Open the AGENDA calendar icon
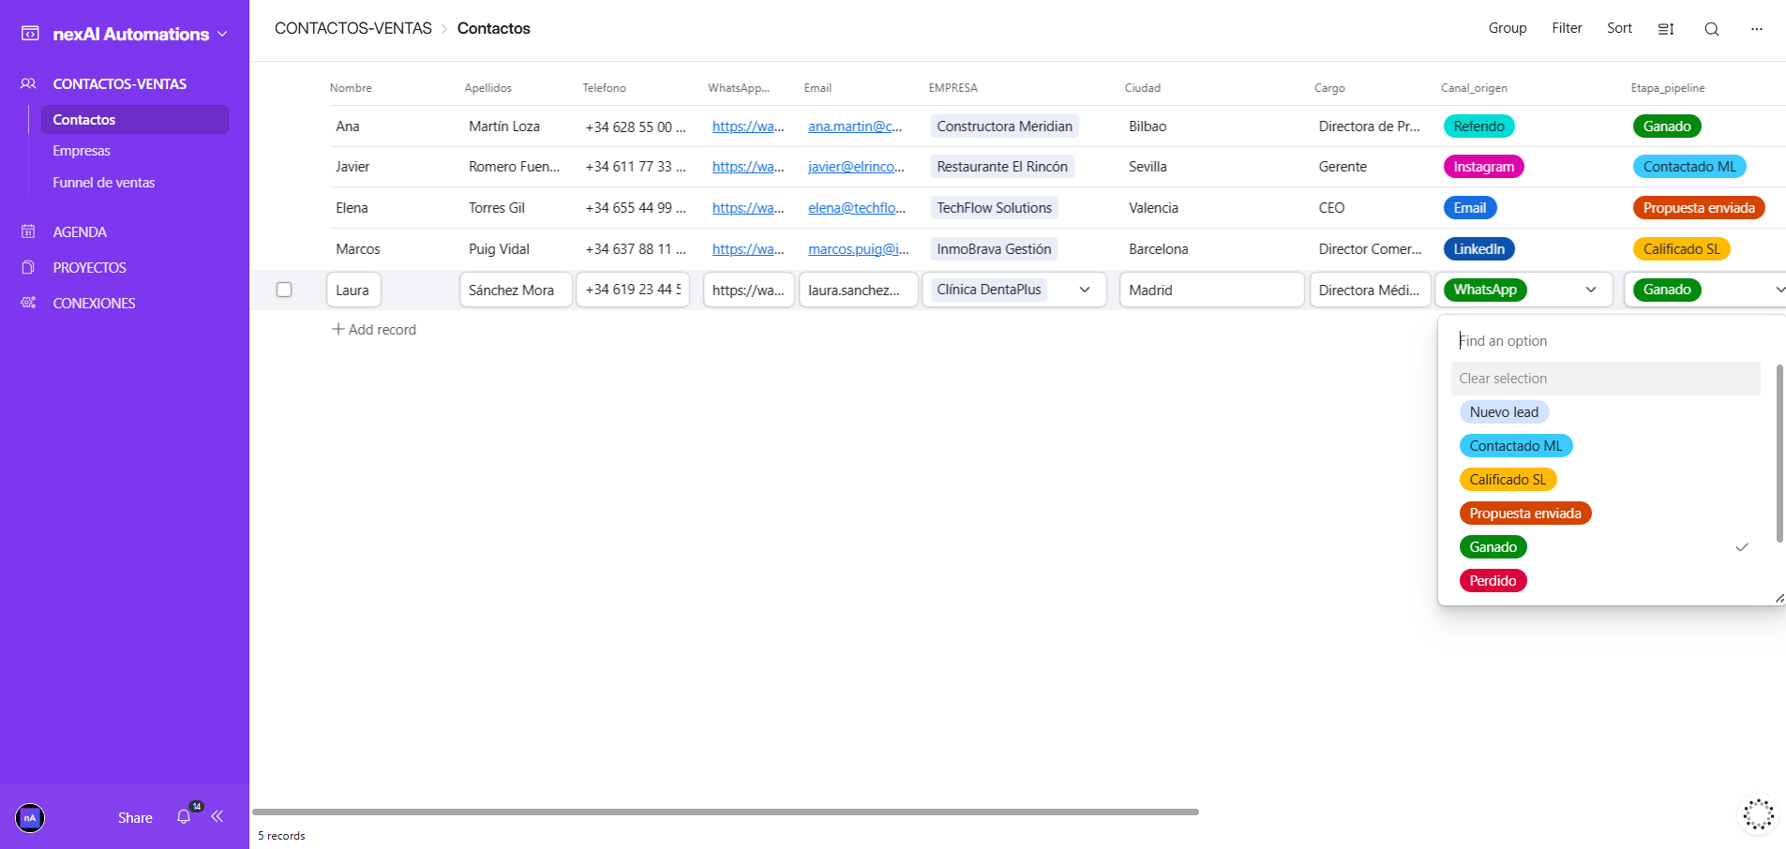Screen dimensions: 1786x849 (x=28, y=231)
